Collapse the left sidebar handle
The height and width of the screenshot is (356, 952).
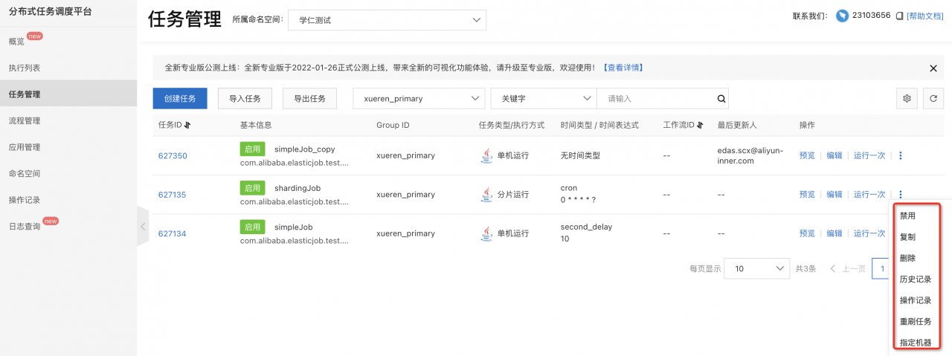click(144, 226)
